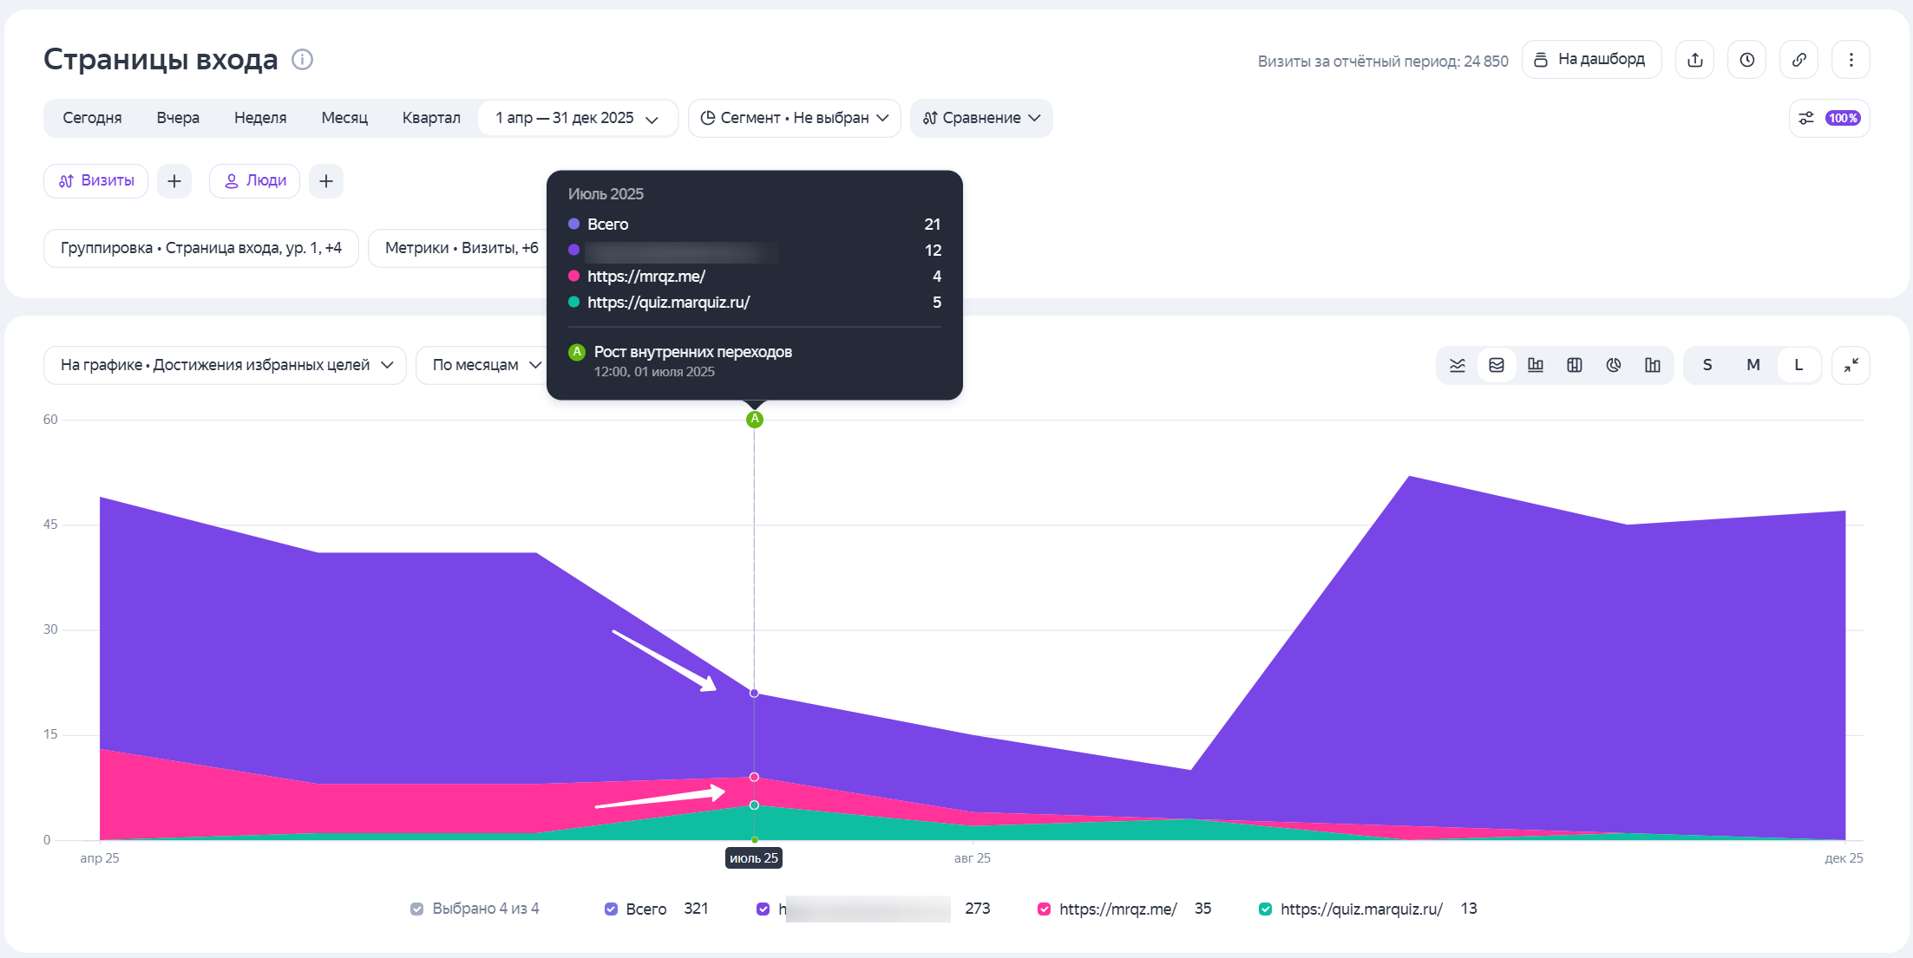Select the Вчера period tab
Viewport: 1913px width, 958px height.
coord(178,118)
